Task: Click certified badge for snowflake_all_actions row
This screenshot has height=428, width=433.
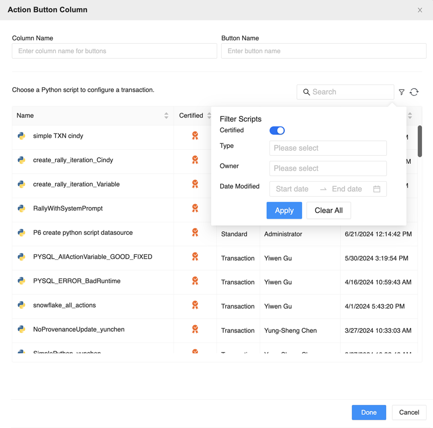Action: click(x=195, y=305)
